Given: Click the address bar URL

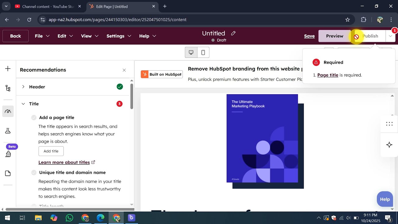Looking at the screenshot, I should [118, 20].
